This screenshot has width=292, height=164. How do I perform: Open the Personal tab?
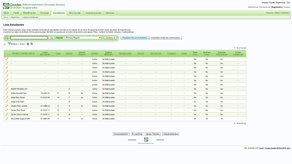tap(45, 13)
